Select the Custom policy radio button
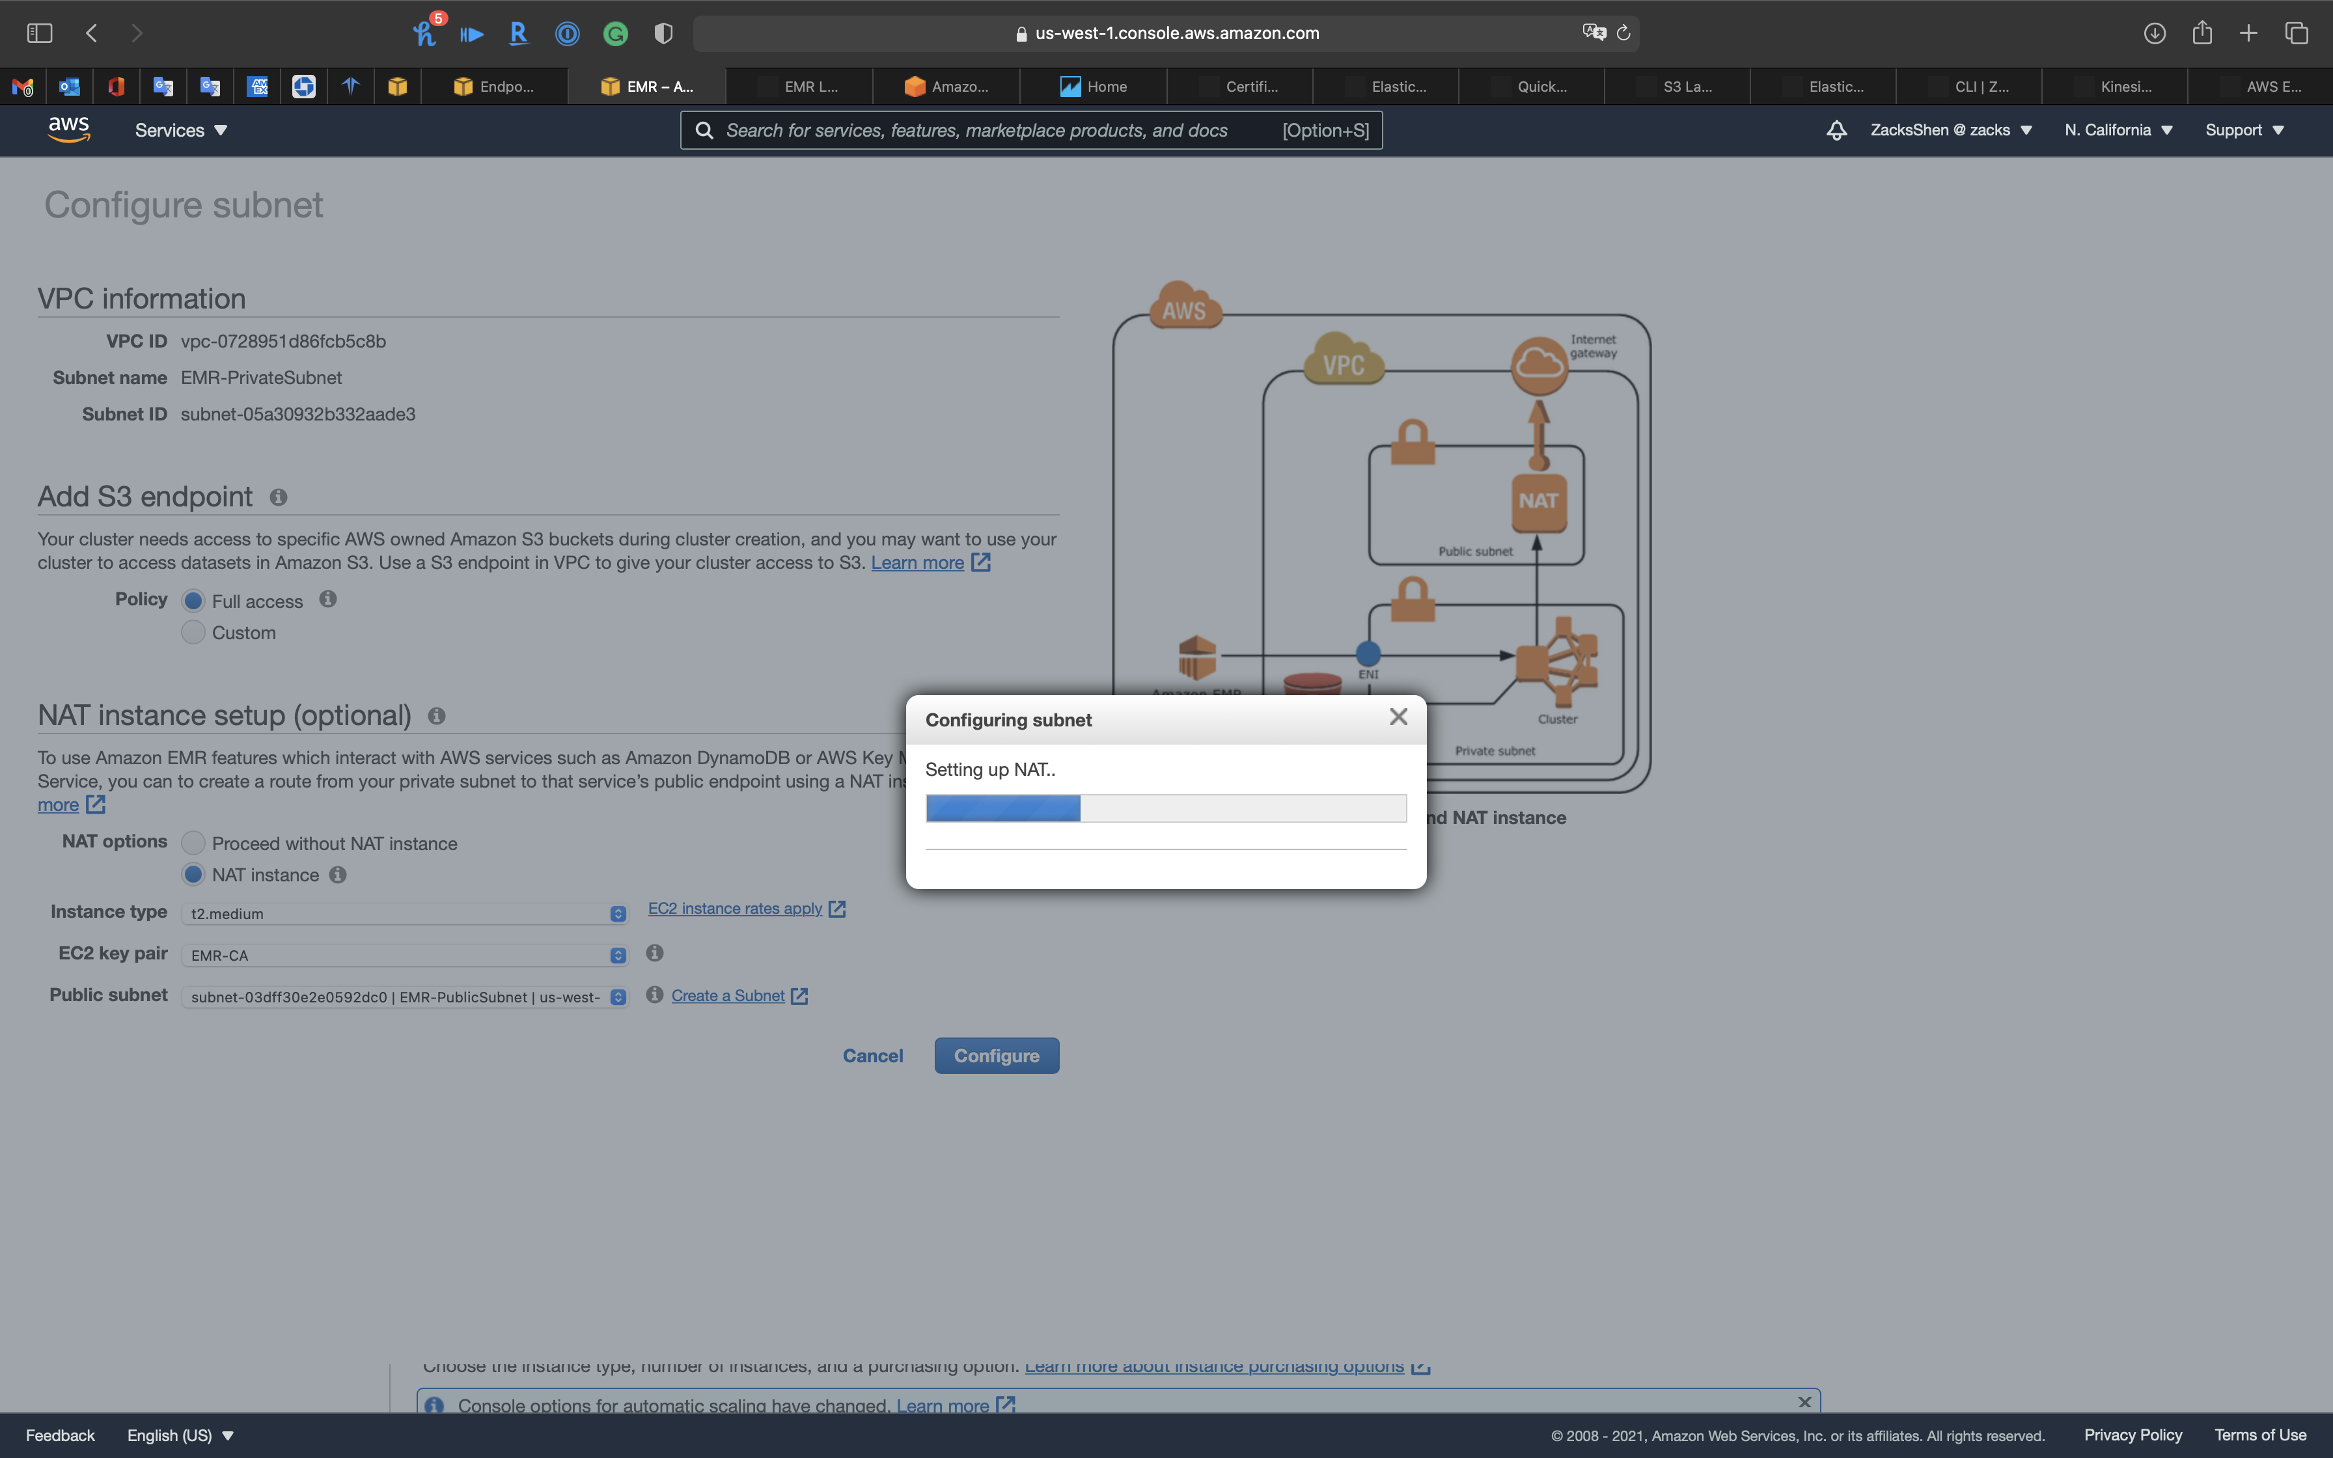Viewport: 2333px width, 1458px height. coord(194,633)
